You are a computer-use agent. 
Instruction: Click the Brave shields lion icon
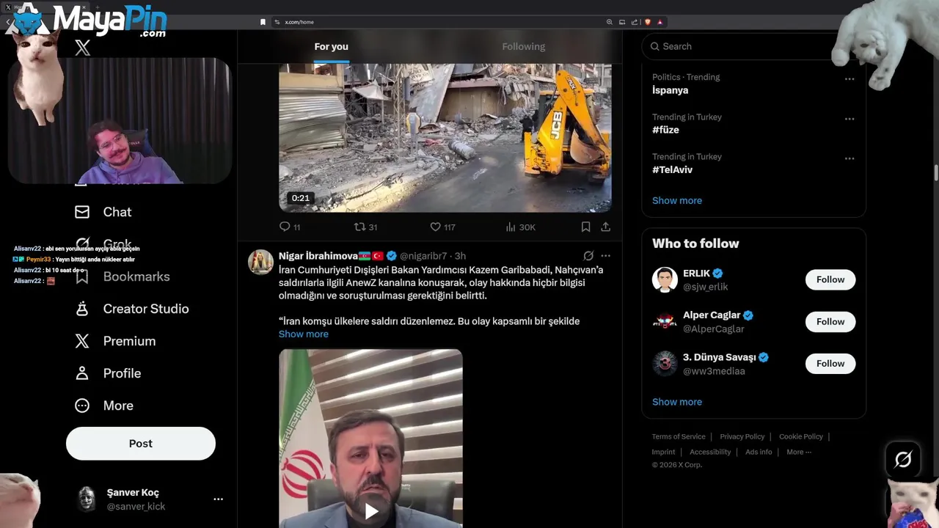point(647,22)
